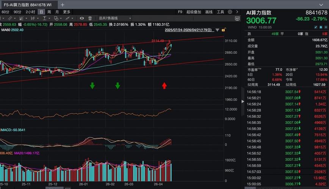
Task: Expand the wave line tool dropdown arrow
Action: pyautogui.click(x=72, y=19)
